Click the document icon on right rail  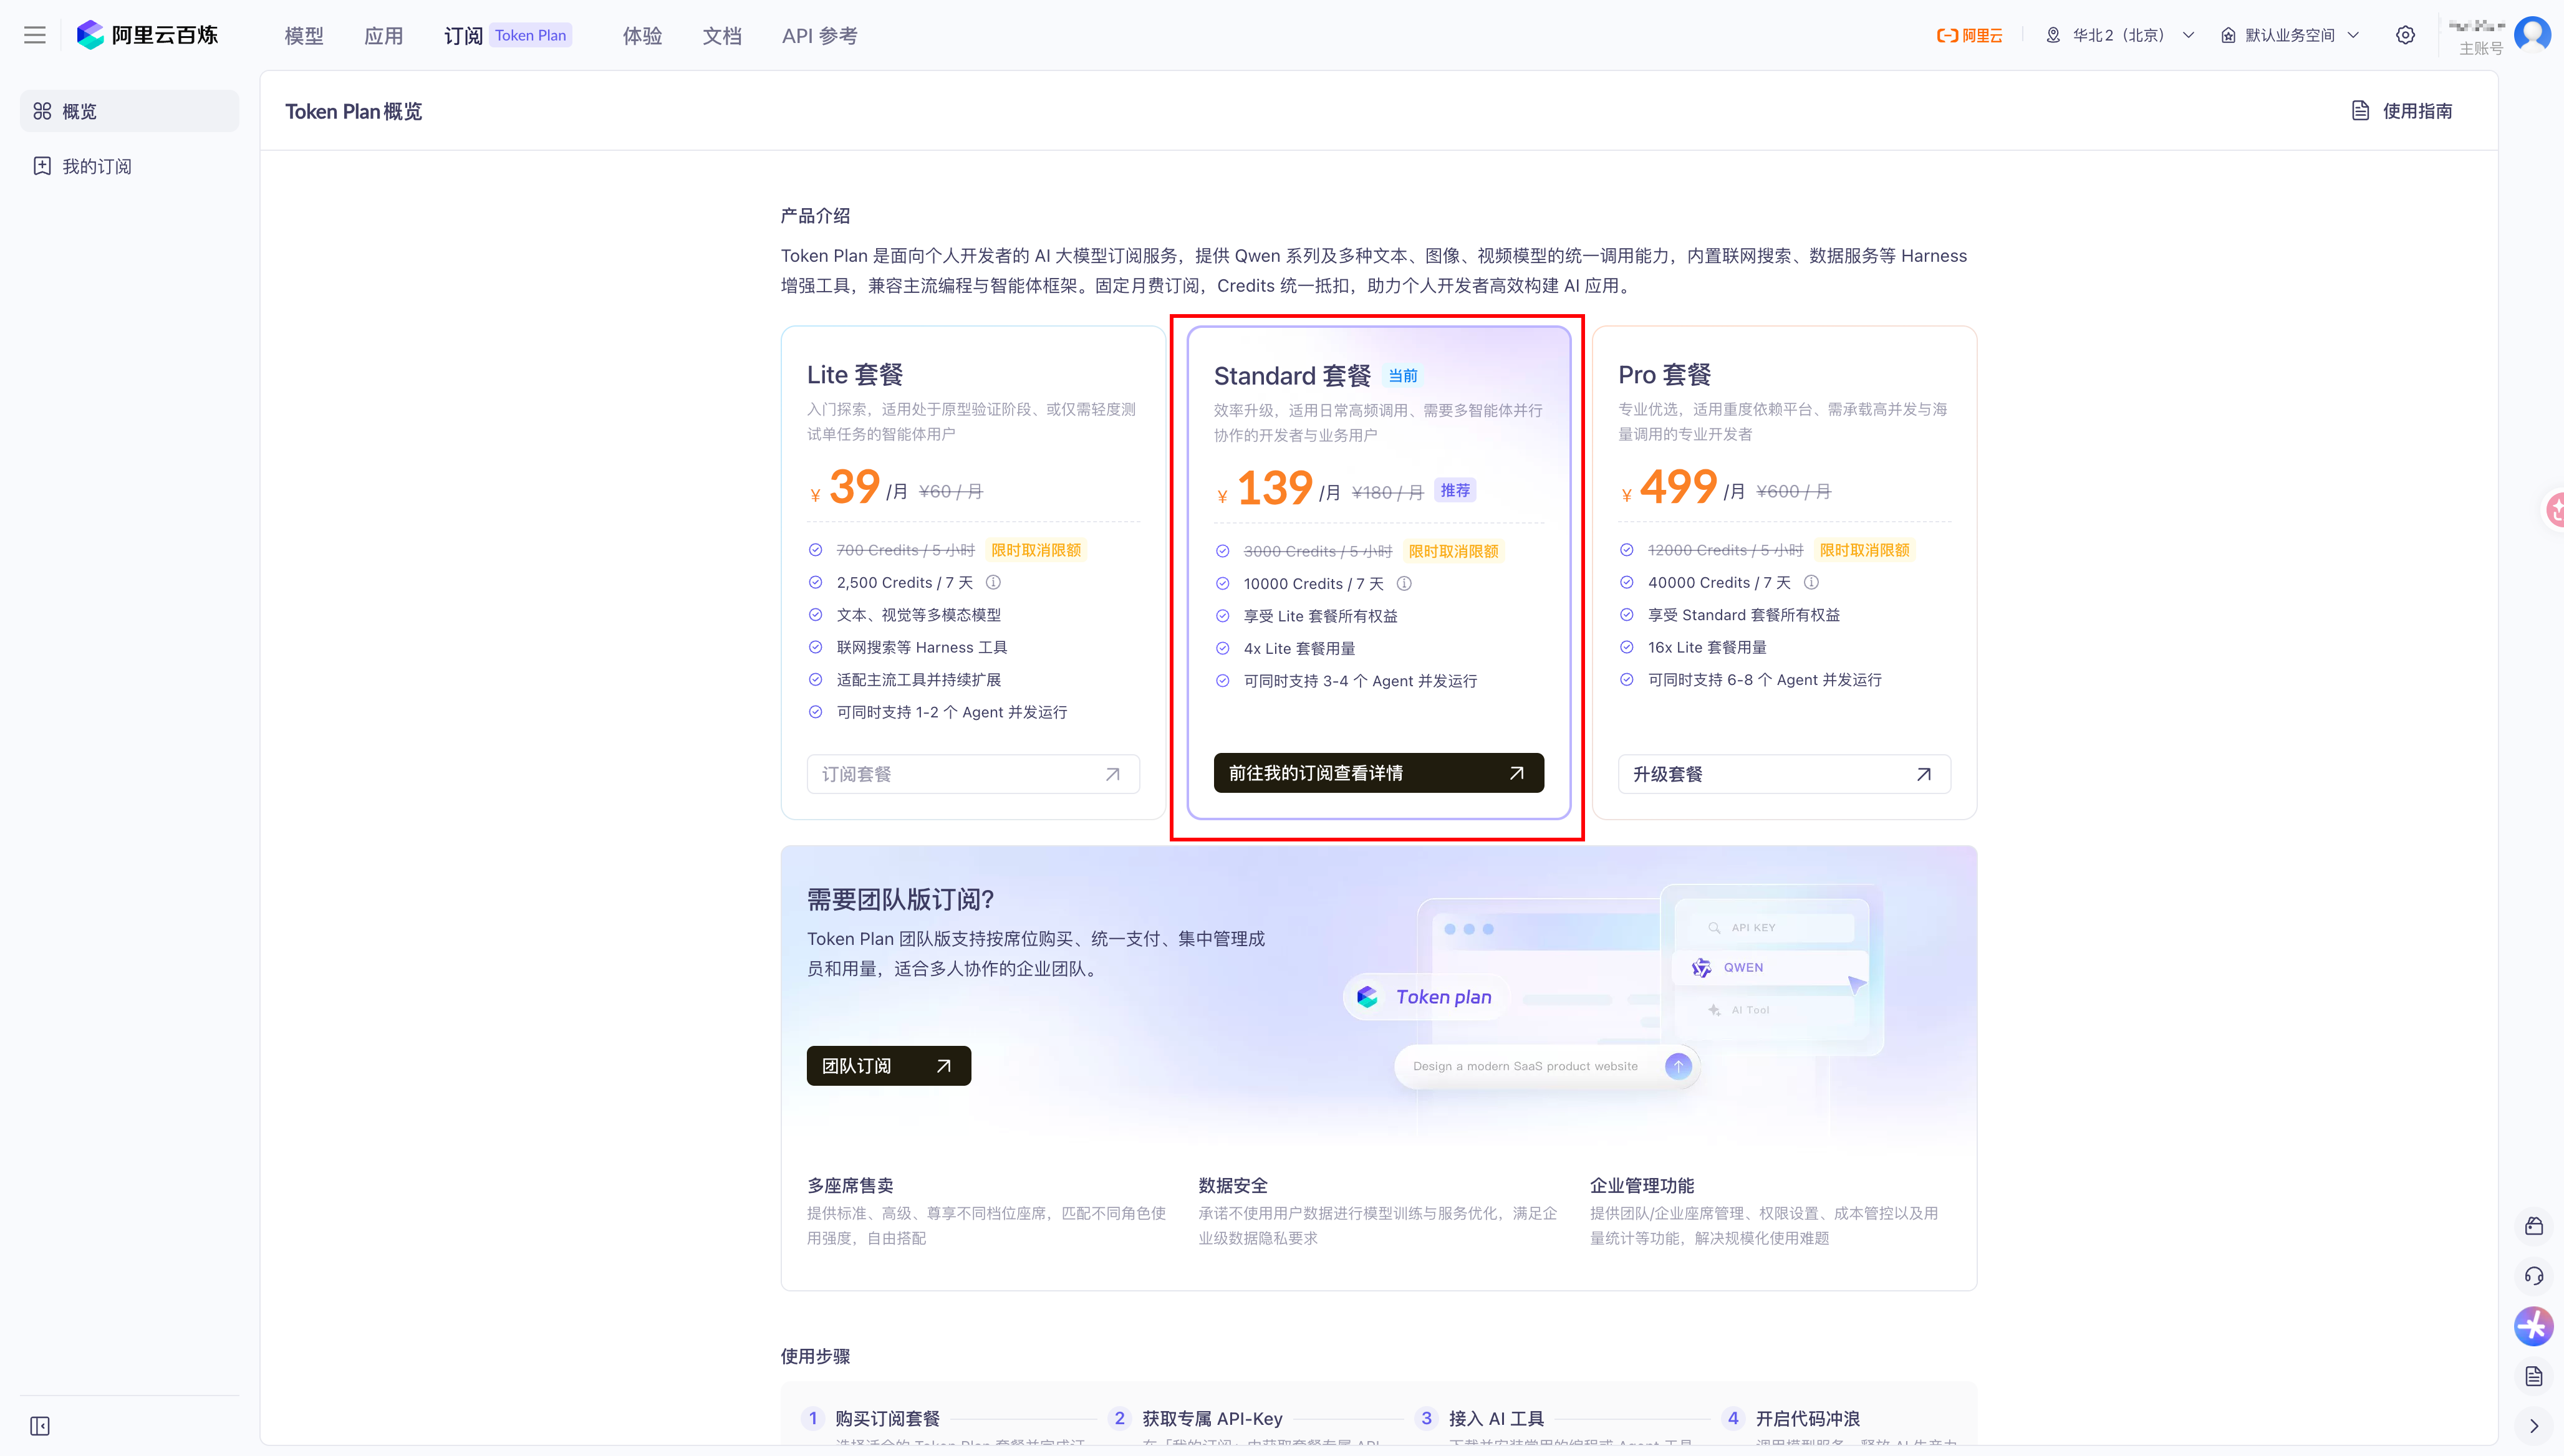(x=2534, y=1377)
